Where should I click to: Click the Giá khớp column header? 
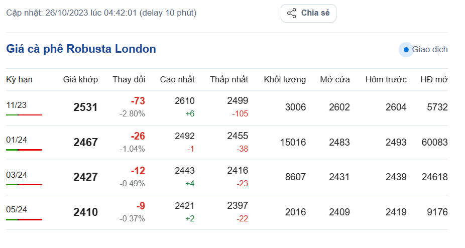tap(80, 79)
